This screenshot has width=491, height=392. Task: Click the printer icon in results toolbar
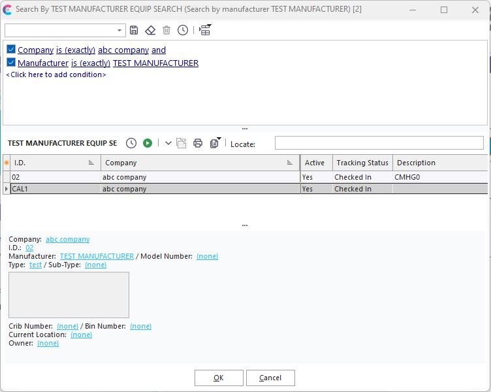pyautogui.click(x=198, y=143)
